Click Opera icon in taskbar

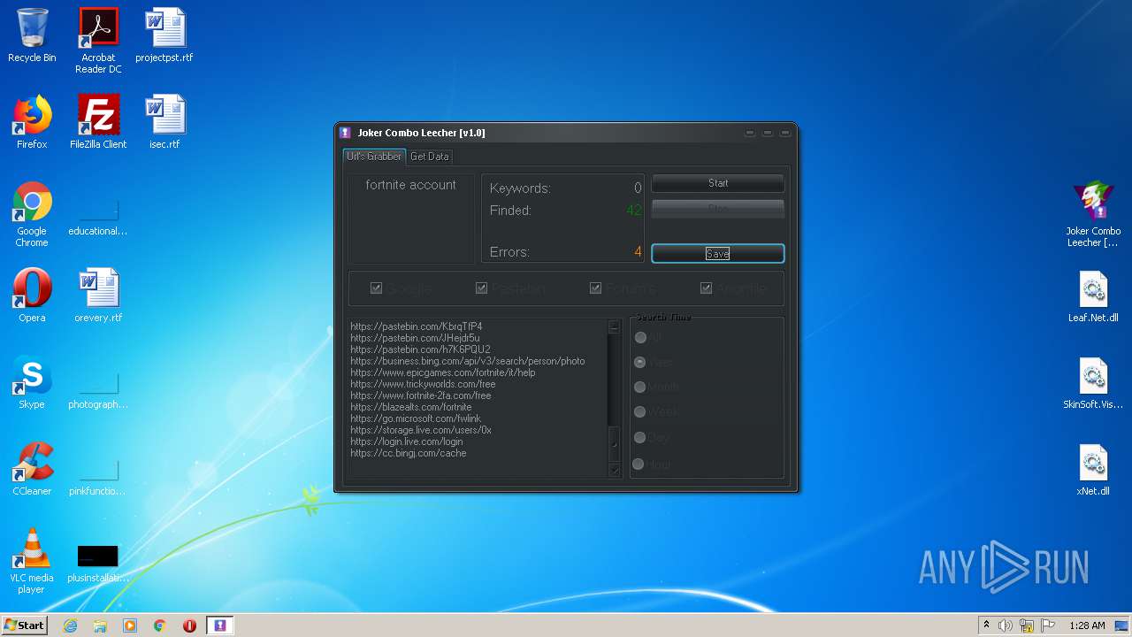(189, 625)
